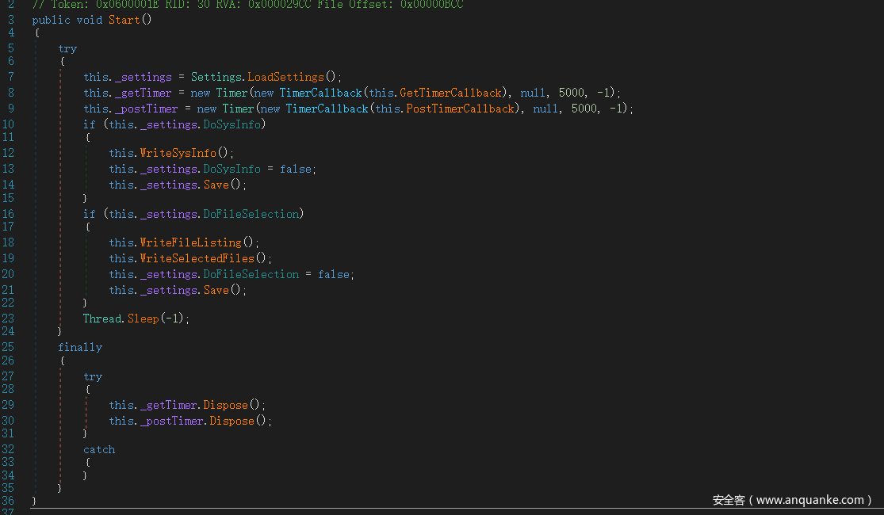Select DoSysInfo in the first if condition
Image resolution: width=884 pixels, height=515 pixels.
pos(232,124)
